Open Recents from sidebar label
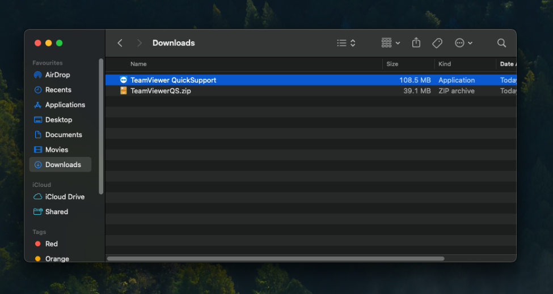Viewport: 553px width, 294px height. click(x=58, y=90)
